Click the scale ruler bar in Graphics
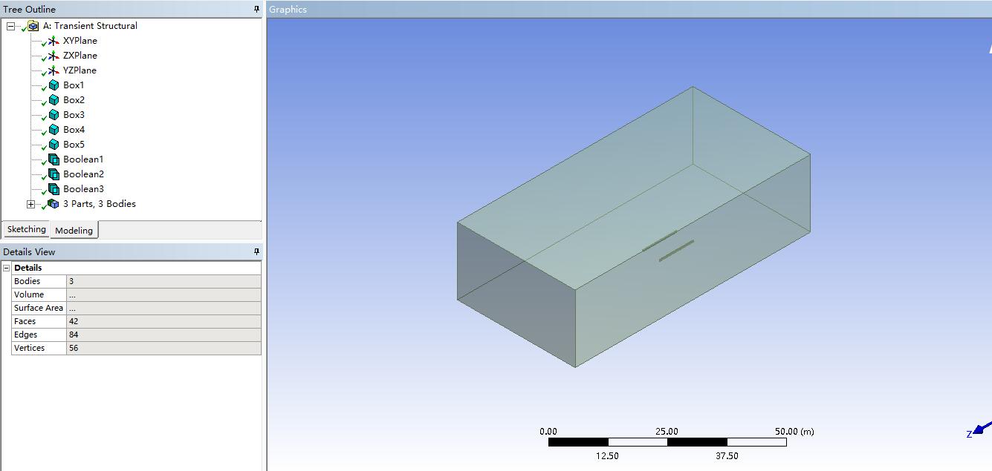The width and height of the screenshot is (992, 471). tap(667, 442)
